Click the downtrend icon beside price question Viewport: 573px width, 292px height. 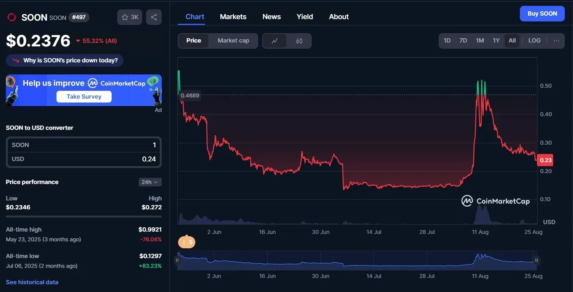tap(16, 60)
